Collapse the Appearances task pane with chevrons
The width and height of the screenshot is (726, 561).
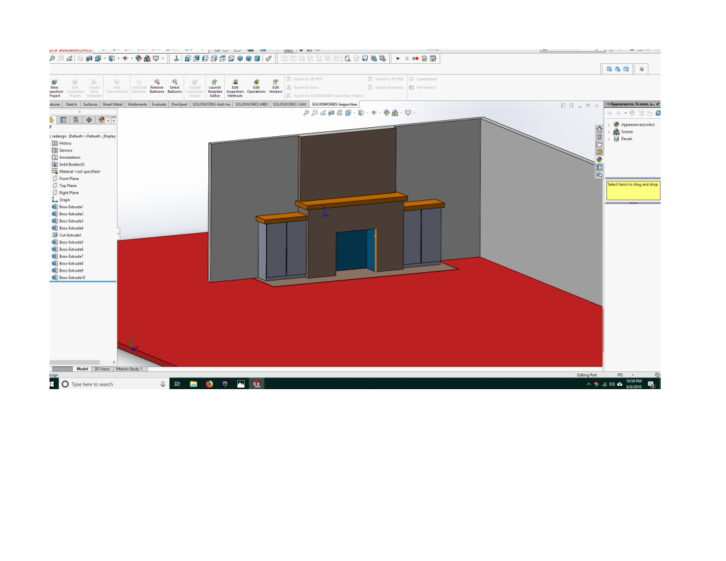click(608, 104)
